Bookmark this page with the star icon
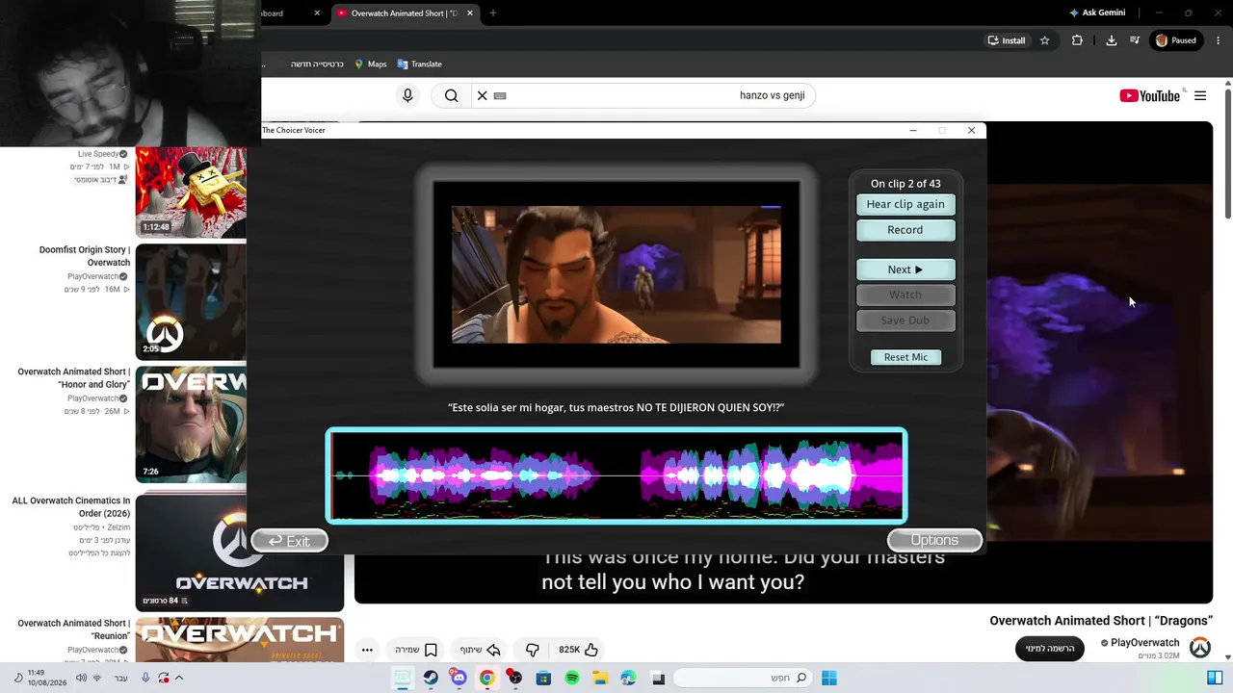1233x693 pixels. (x=1044, y=40)
